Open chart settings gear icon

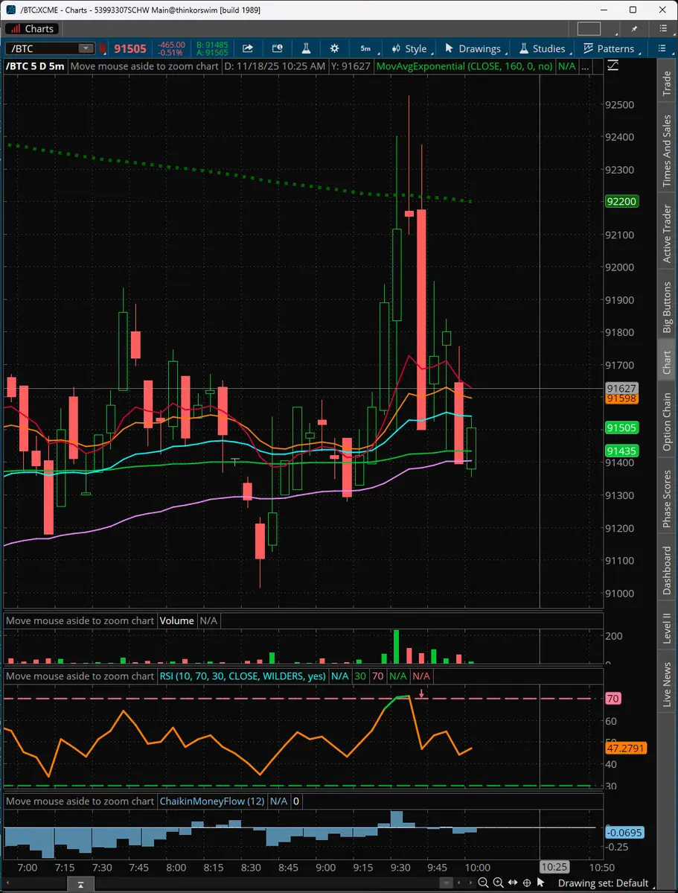click(335, 48)
